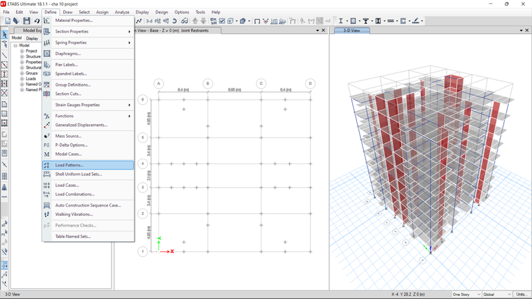Activate the 3-D View tab
This screenshot has width=532, height=299.
pos(352,31)
